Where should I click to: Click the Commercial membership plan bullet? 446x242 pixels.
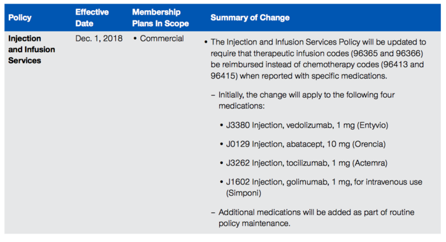[159, 38]
